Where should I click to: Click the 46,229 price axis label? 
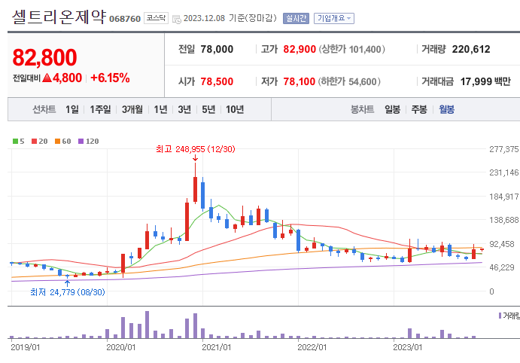(502, 267)
